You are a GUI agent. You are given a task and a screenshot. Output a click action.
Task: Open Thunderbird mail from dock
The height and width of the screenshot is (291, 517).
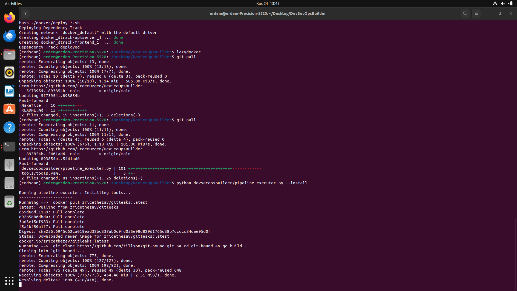pyautogui.click(x=9, y=36)
